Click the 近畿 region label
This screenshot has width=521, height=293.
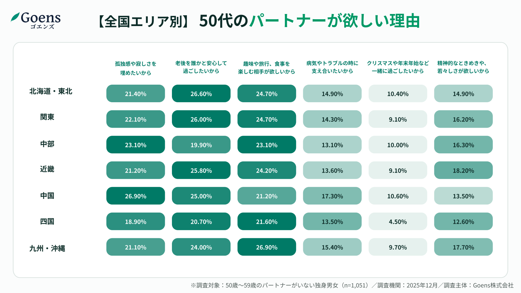[x=47, y=169]
